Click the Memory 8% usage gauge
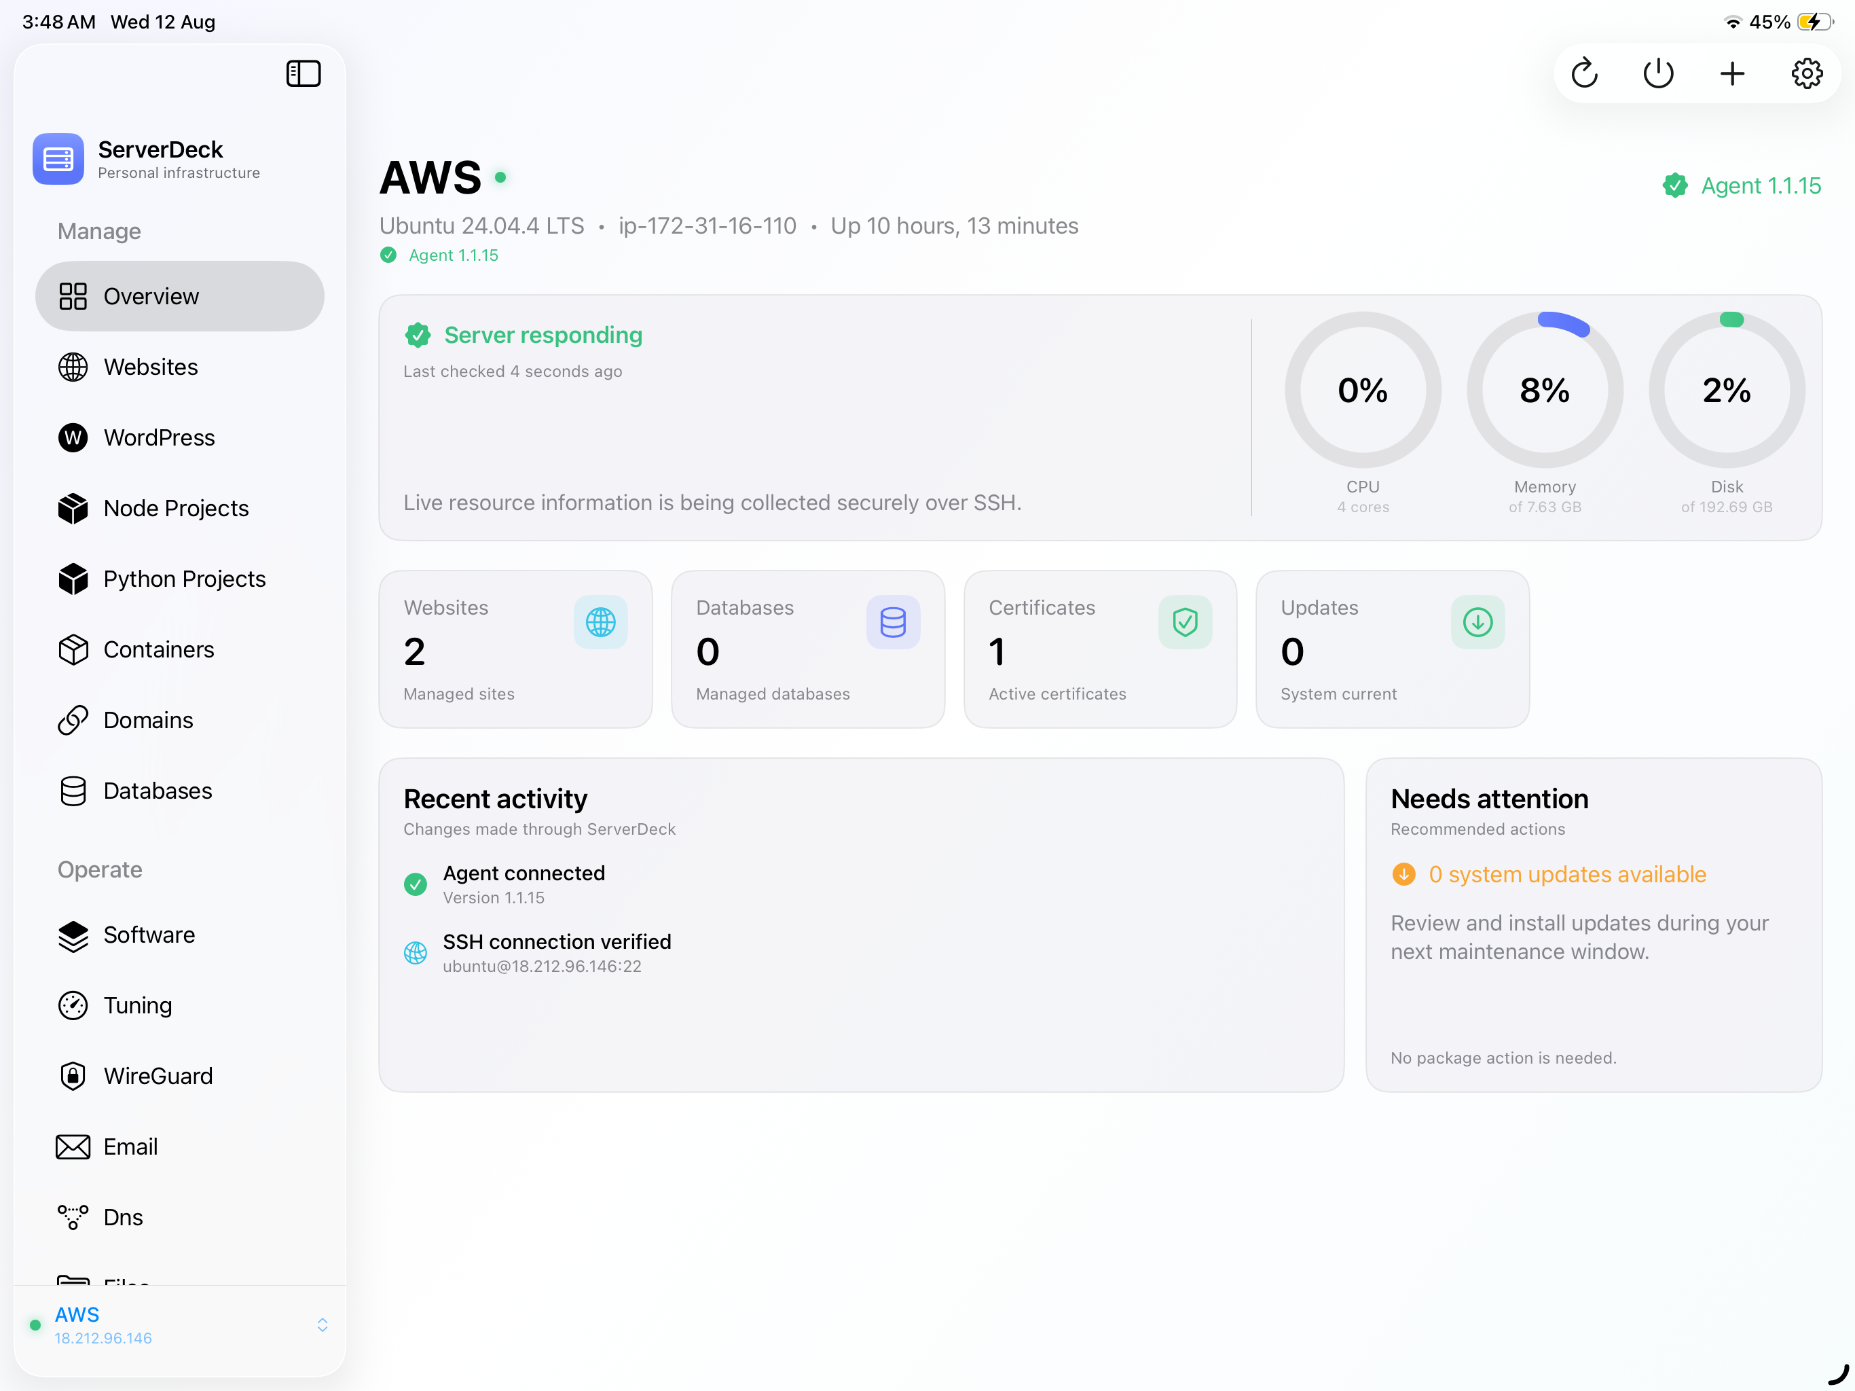 tap(1545, 390)
